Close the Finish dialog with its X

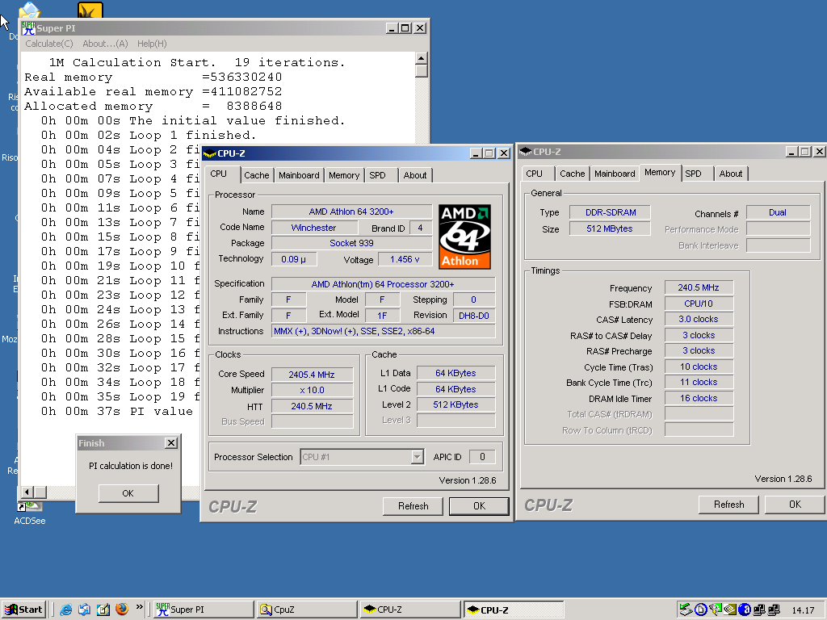tap(171, 443)
